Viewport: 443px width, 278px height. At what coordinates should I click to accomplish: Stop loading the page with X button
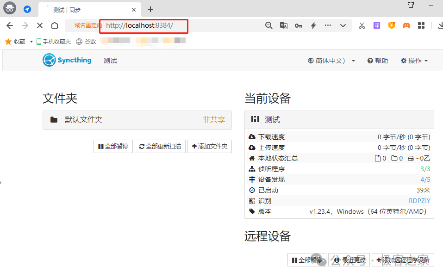click(x=40, y=26)
